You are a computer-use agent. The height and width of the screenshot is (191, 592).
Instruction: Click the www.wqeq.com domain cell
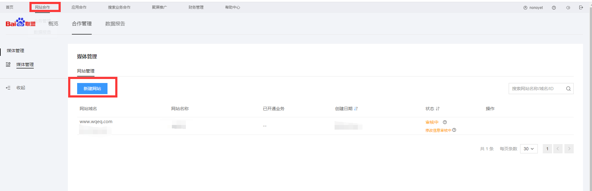(x=96, y=122)
